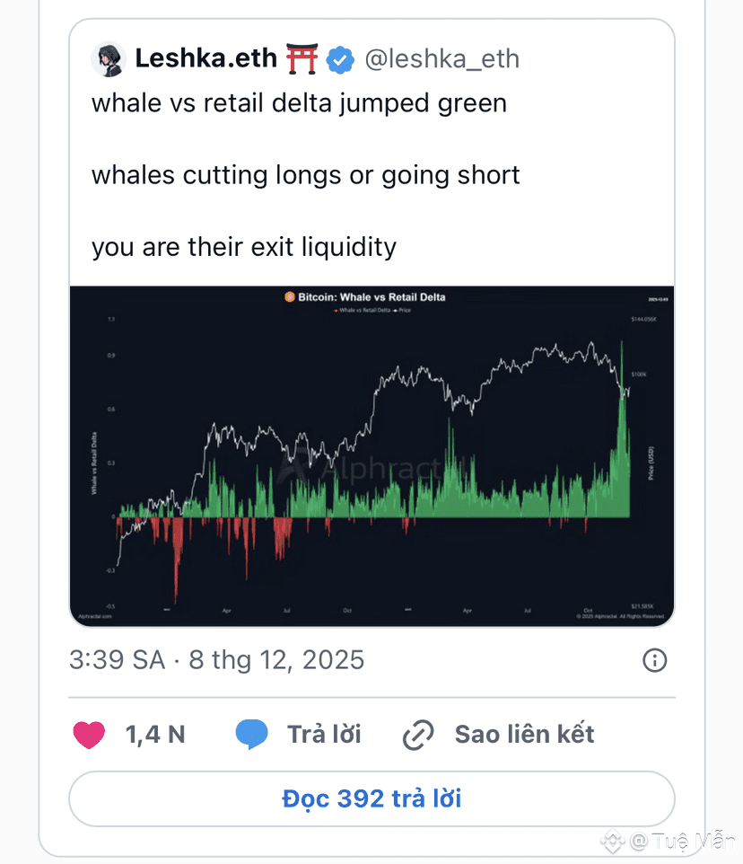
Task: Click the Leshka.eth profile avatar
Action: (x=109, y=59)
